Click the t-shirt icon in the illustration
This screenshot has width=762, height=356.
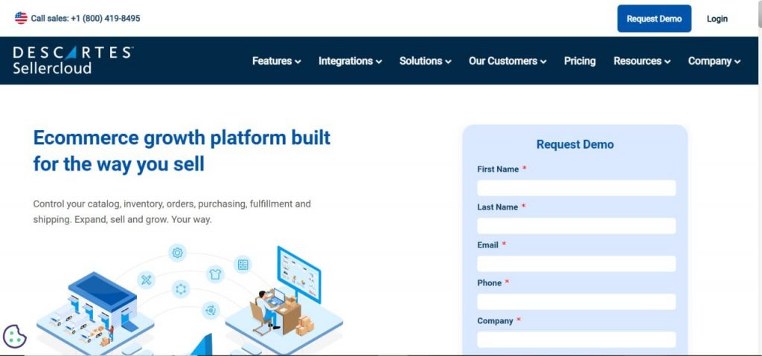click(215, 274)
